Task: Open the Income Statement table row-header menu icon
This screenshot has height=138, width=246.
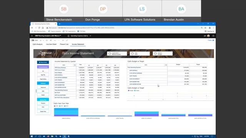Action: point(75,65)
